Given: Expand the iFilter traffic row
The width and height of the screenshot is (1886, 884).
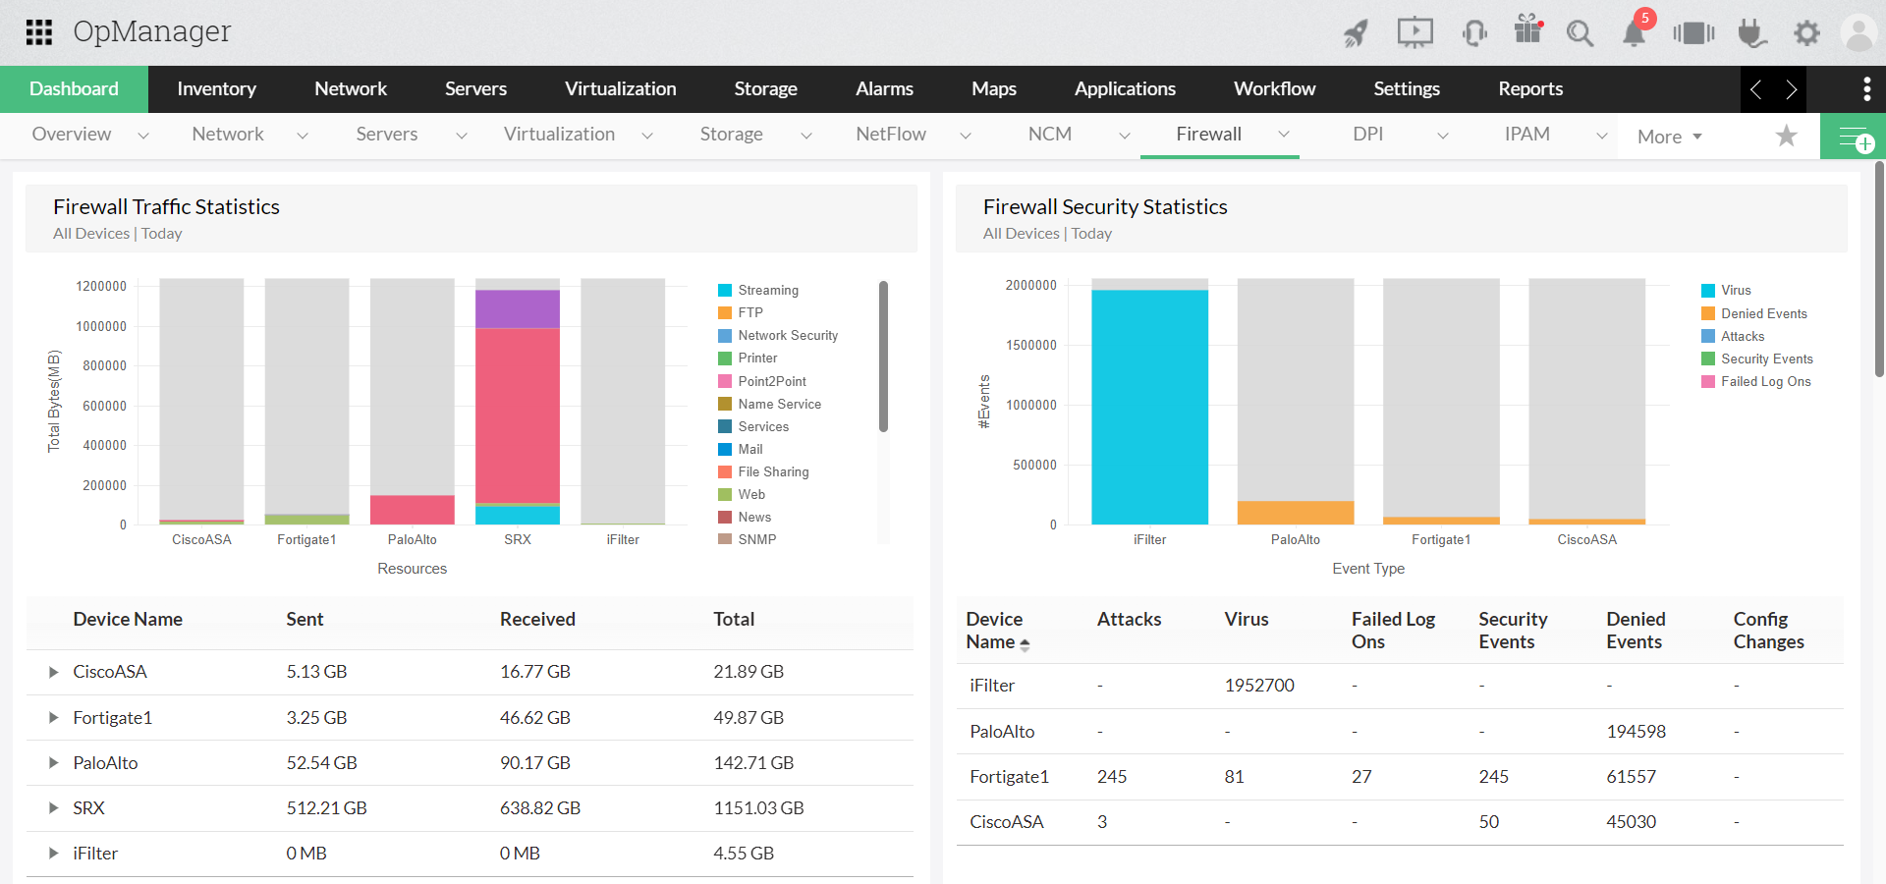Looking at the screenshot, I should (x=53, y=854).
